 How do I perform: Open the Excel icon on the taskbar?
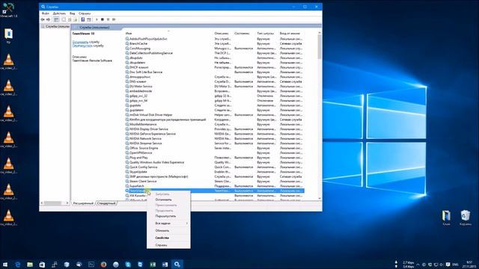[153, 265]
